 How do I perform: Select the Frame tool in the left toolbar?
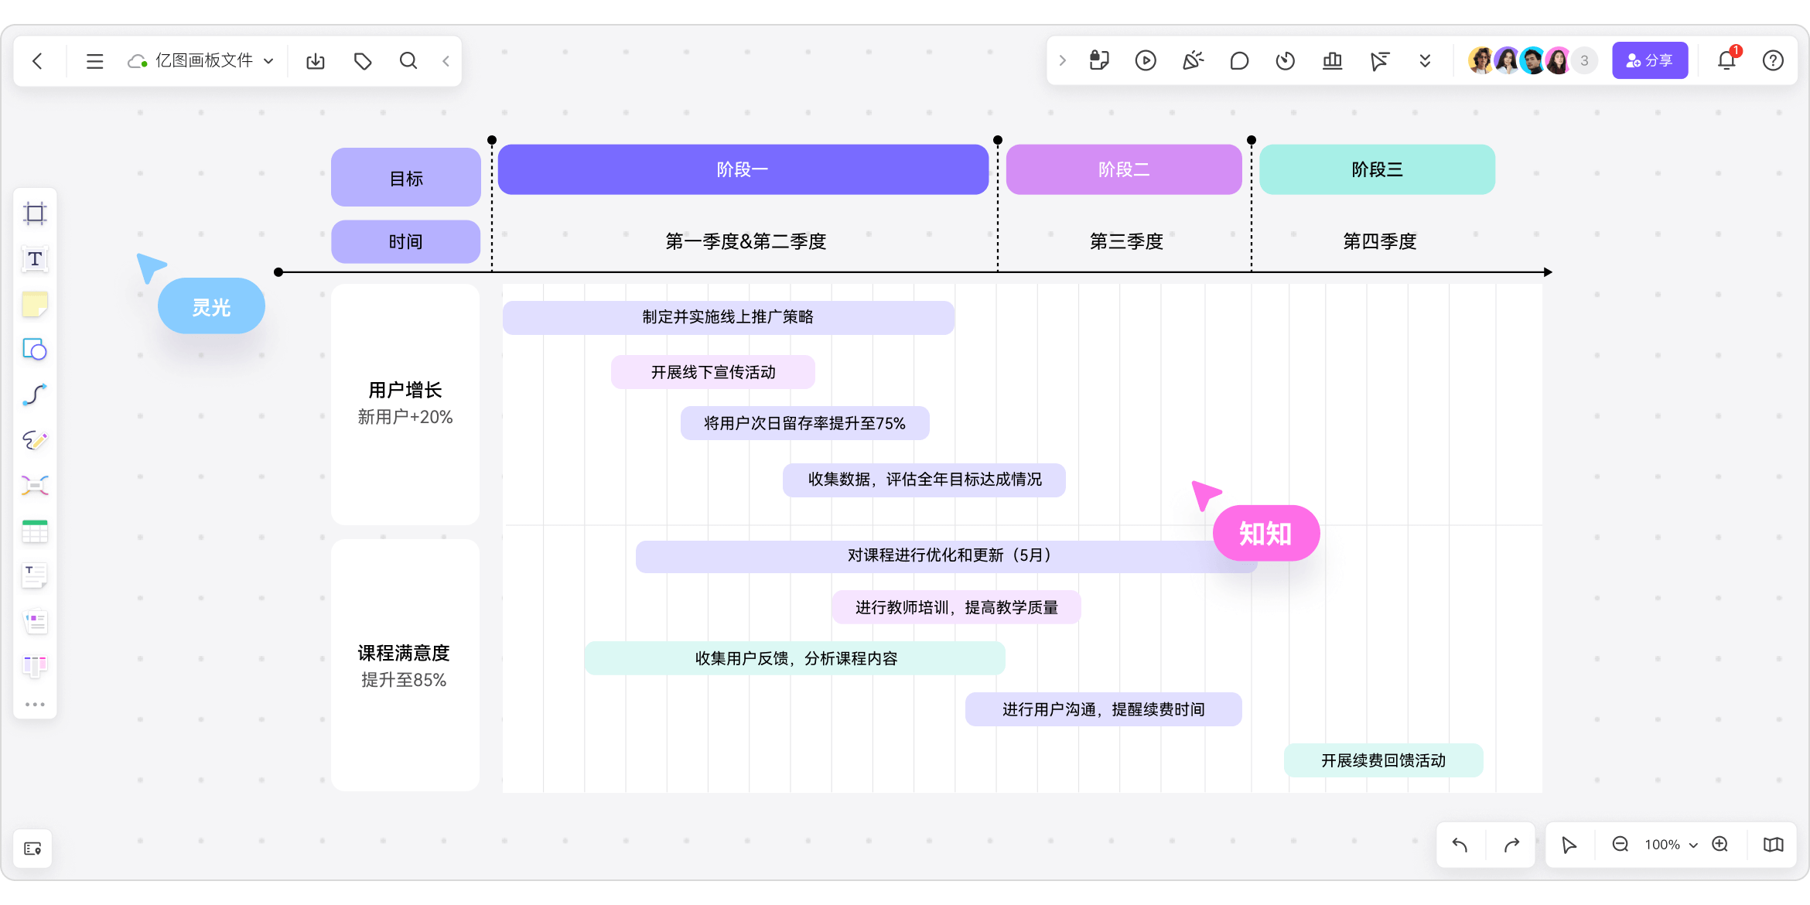[35, 213]
